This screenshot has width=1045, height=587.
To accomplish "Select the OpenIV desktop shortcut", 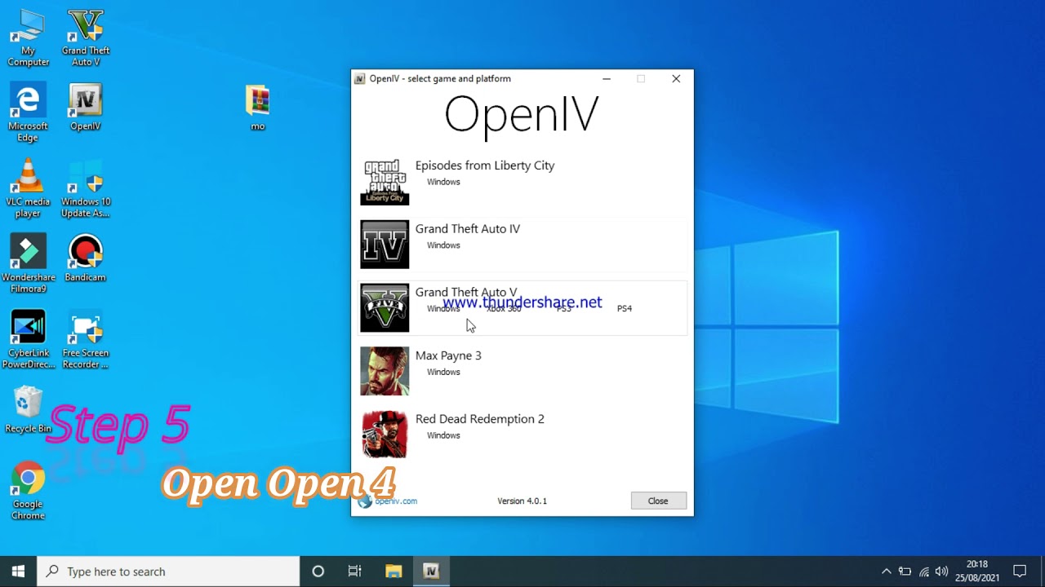I will 86,108.
